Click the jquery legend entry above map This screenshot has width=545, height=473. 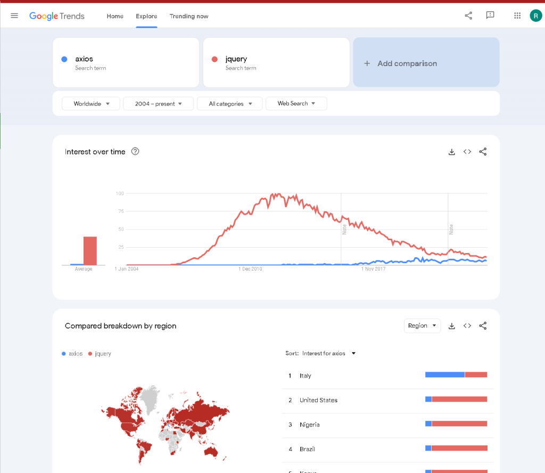pyautogui.click(x=100, y=354)
